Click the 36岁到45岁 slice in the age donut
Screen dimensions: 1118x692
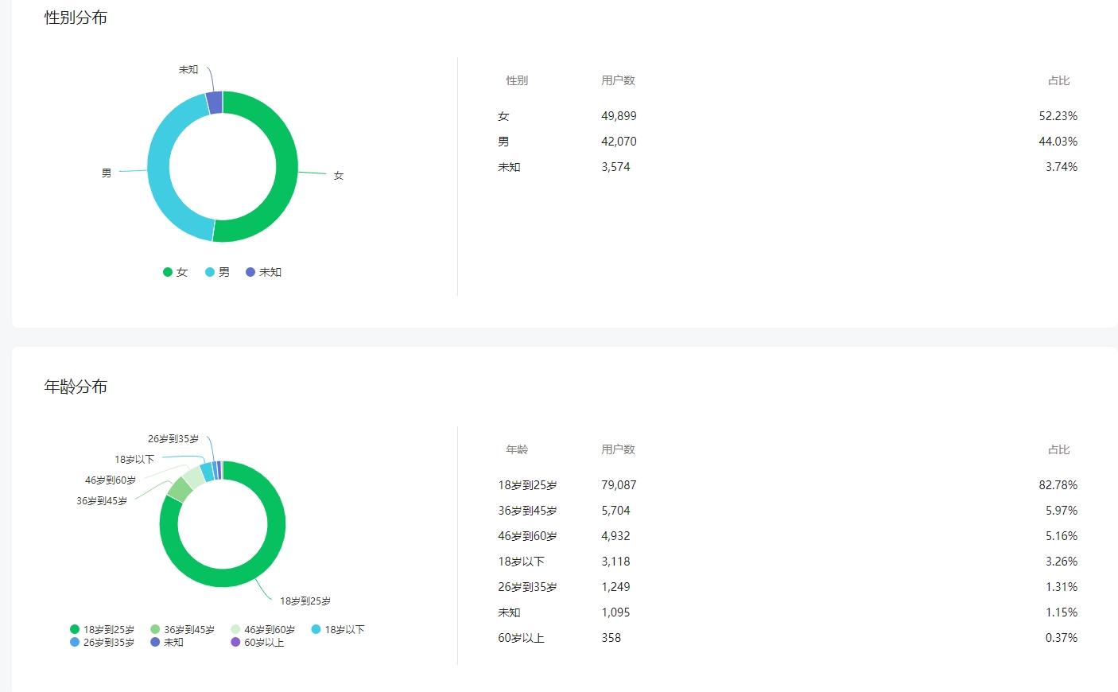coord(179,489)
